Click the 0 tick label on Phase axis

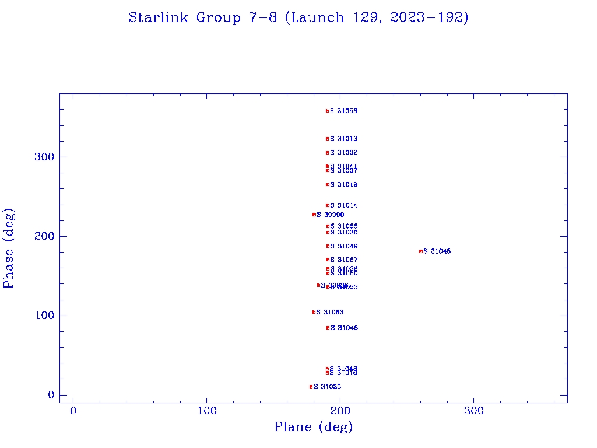[x=51, y=395]
